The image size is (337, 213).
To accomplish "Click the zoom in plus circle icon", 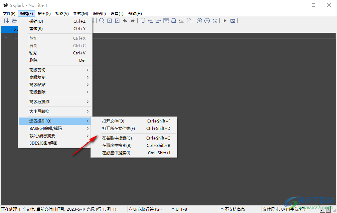I will pos(199,21).
